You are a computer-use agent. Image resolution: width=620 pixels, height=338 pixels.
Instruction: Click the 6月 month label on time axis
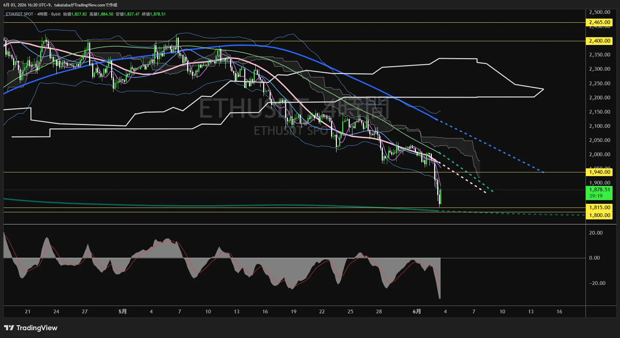(x=417, y=312)
